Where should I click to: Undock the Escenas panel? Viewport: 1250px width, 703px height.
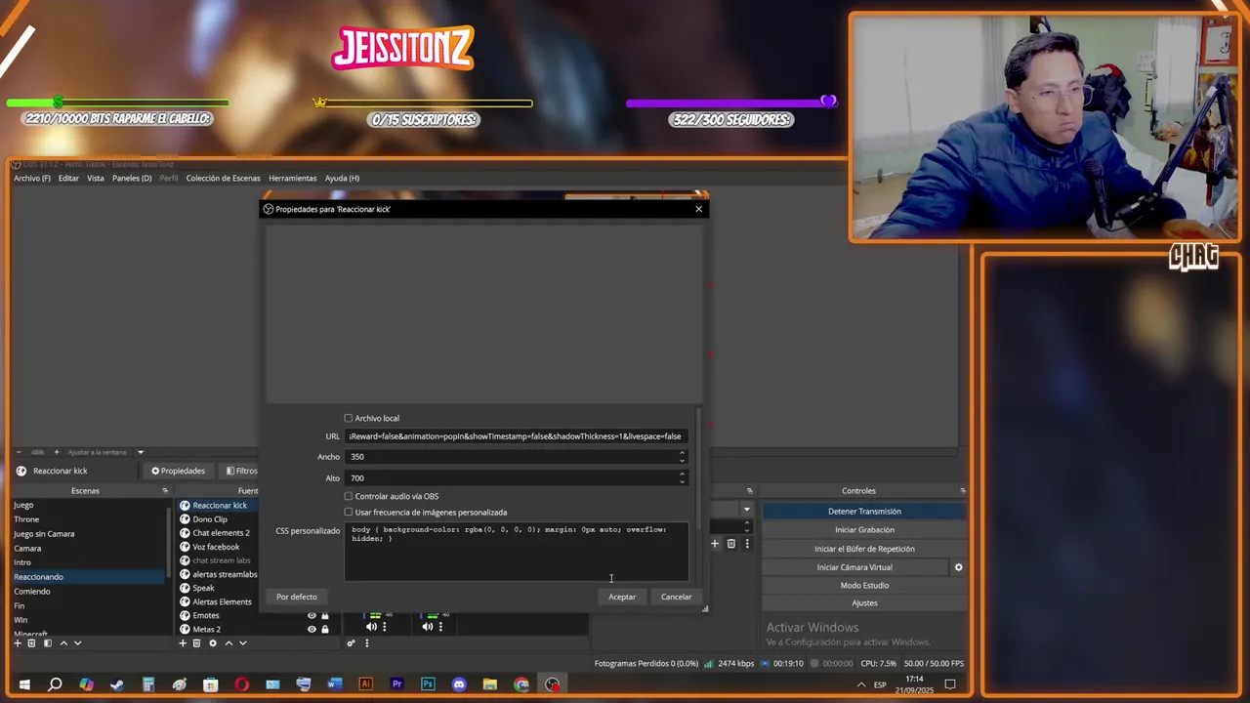[165, 491]
